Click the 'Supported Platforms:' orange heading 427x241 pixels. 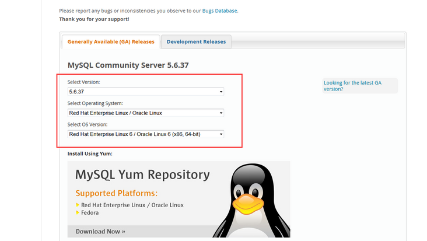[117, 193]
